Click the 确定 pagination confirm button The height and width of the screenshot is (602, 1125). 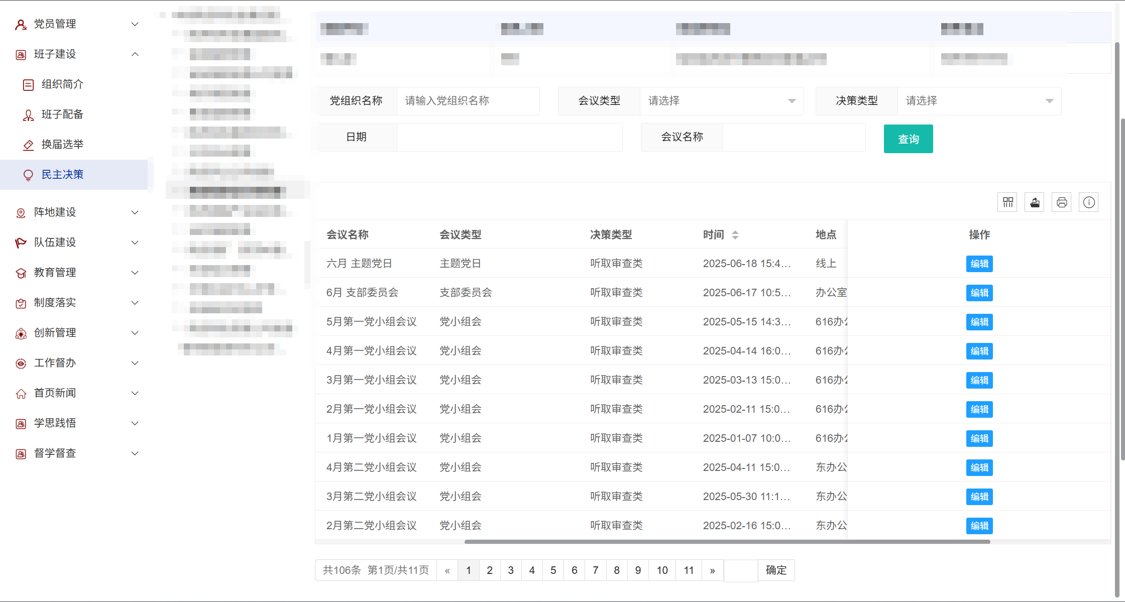(775, 570)
